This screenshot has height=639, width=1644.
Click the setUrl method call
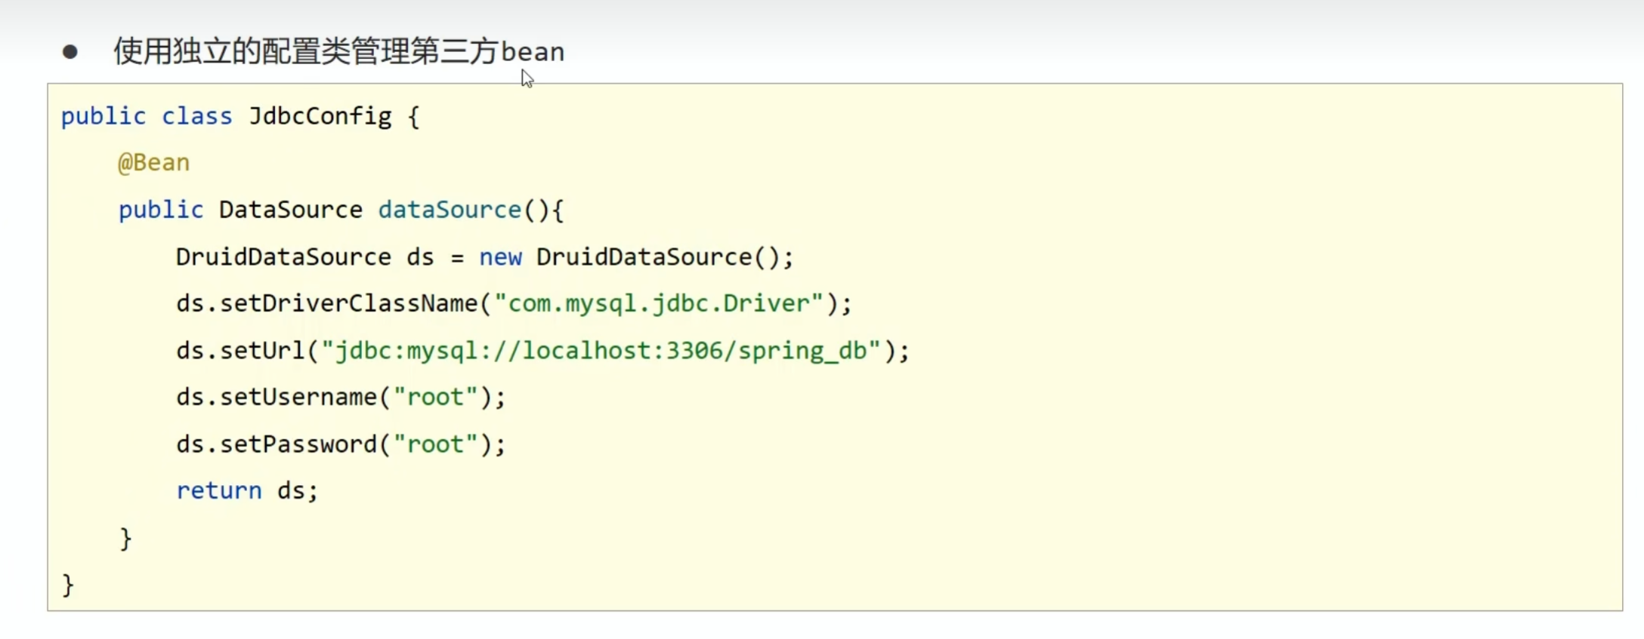pyautogui.click(x=262, y=351)
